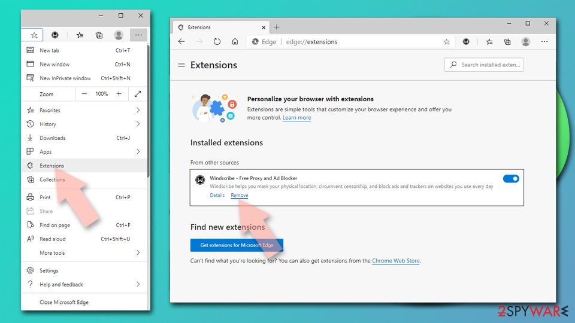Image resolution: width=575 pixels, height=323 pixels.
Task: Click the menu scrollbar
Action: (149, 112)
